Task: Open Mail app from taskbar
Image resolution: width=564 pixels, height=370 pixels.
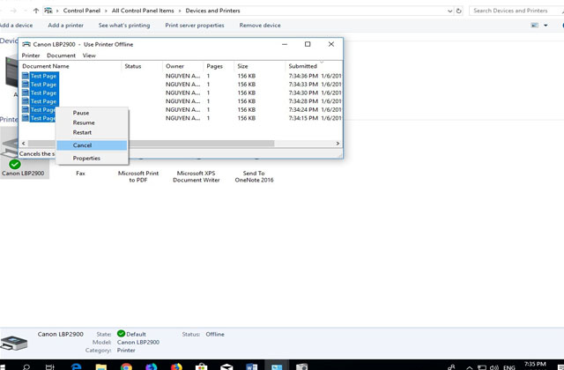Action: 226,366
